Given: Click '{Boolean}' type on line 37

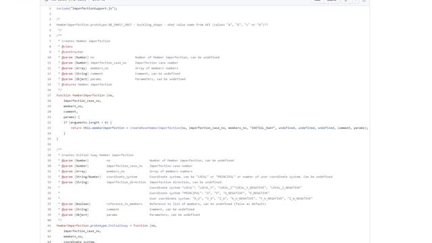Looking at the screenshot, I should [x=82, y=204].
